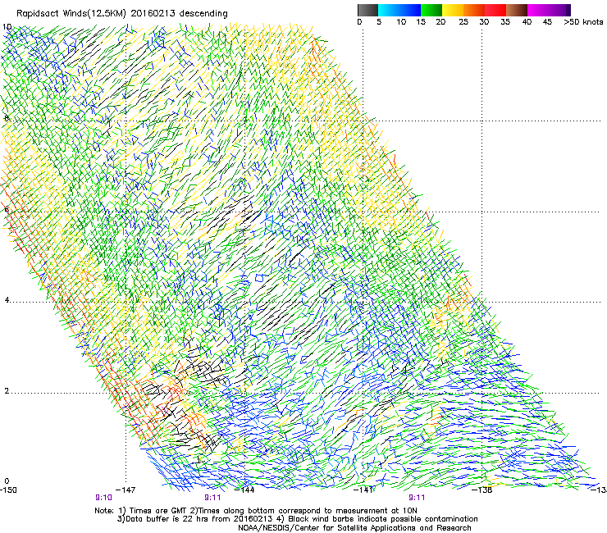The image size is (607, 533).
Task: Choose the yellow 20-25 knots legend segment
Action: click(453, 10)
